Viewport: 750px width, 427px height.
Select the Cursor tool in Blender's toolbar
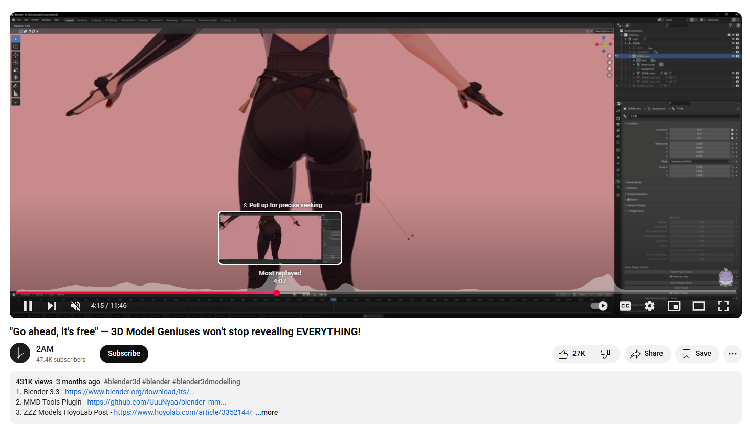click(16, 46)
